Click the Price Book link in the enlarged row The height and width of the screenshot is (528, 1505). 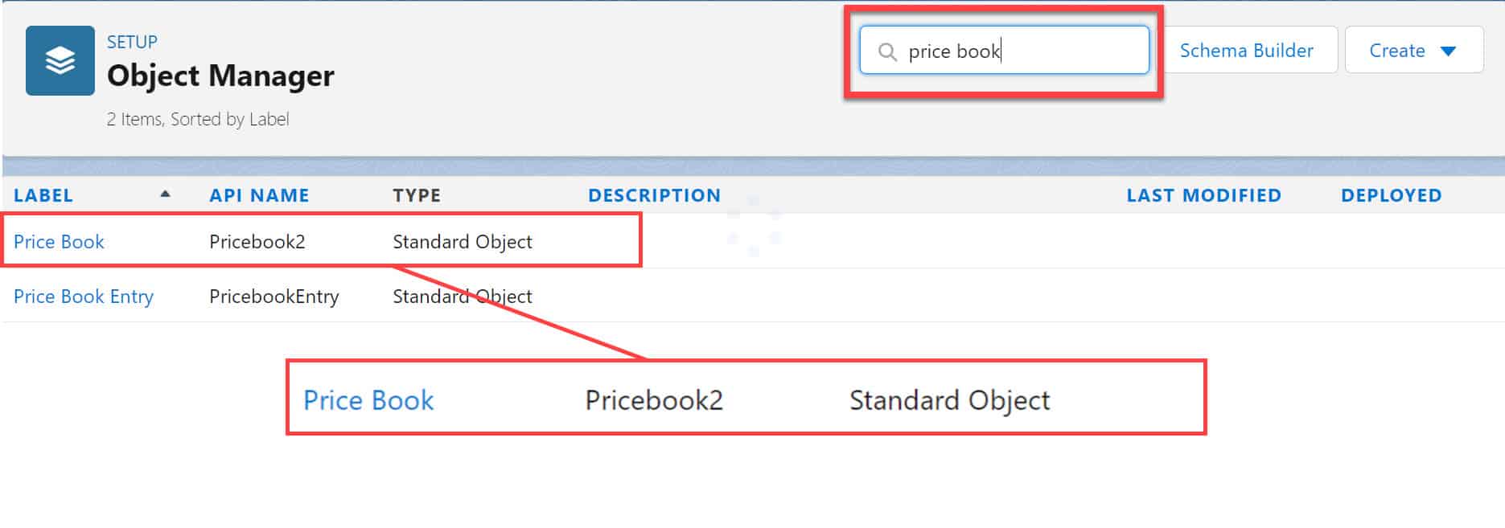pos(368,399)
